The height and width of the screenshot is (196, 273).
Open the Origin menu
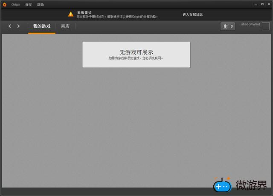[x=16, y=5]
